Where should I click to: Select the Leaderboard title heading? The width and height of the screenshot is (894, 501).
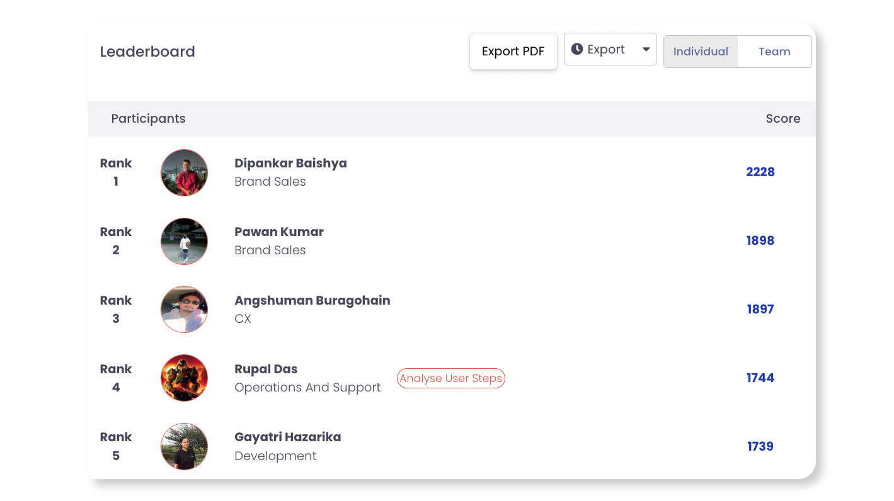(x=147, y=52)
